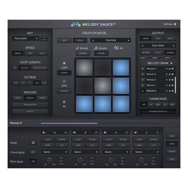Viewport: 188px width, 188px height.
Task: Toggle LEGATO in Groove
Action: click(x=30, y=111)
